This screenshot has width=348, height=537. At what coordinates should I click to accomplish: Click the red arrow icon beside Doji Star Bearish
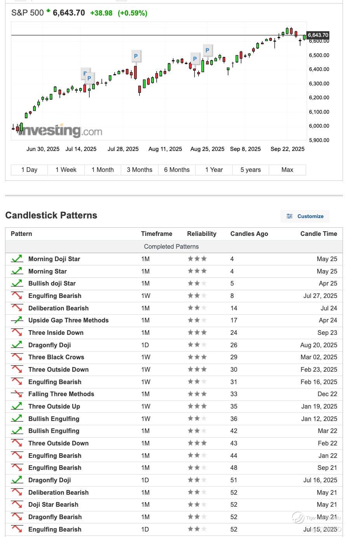[17, 504]
